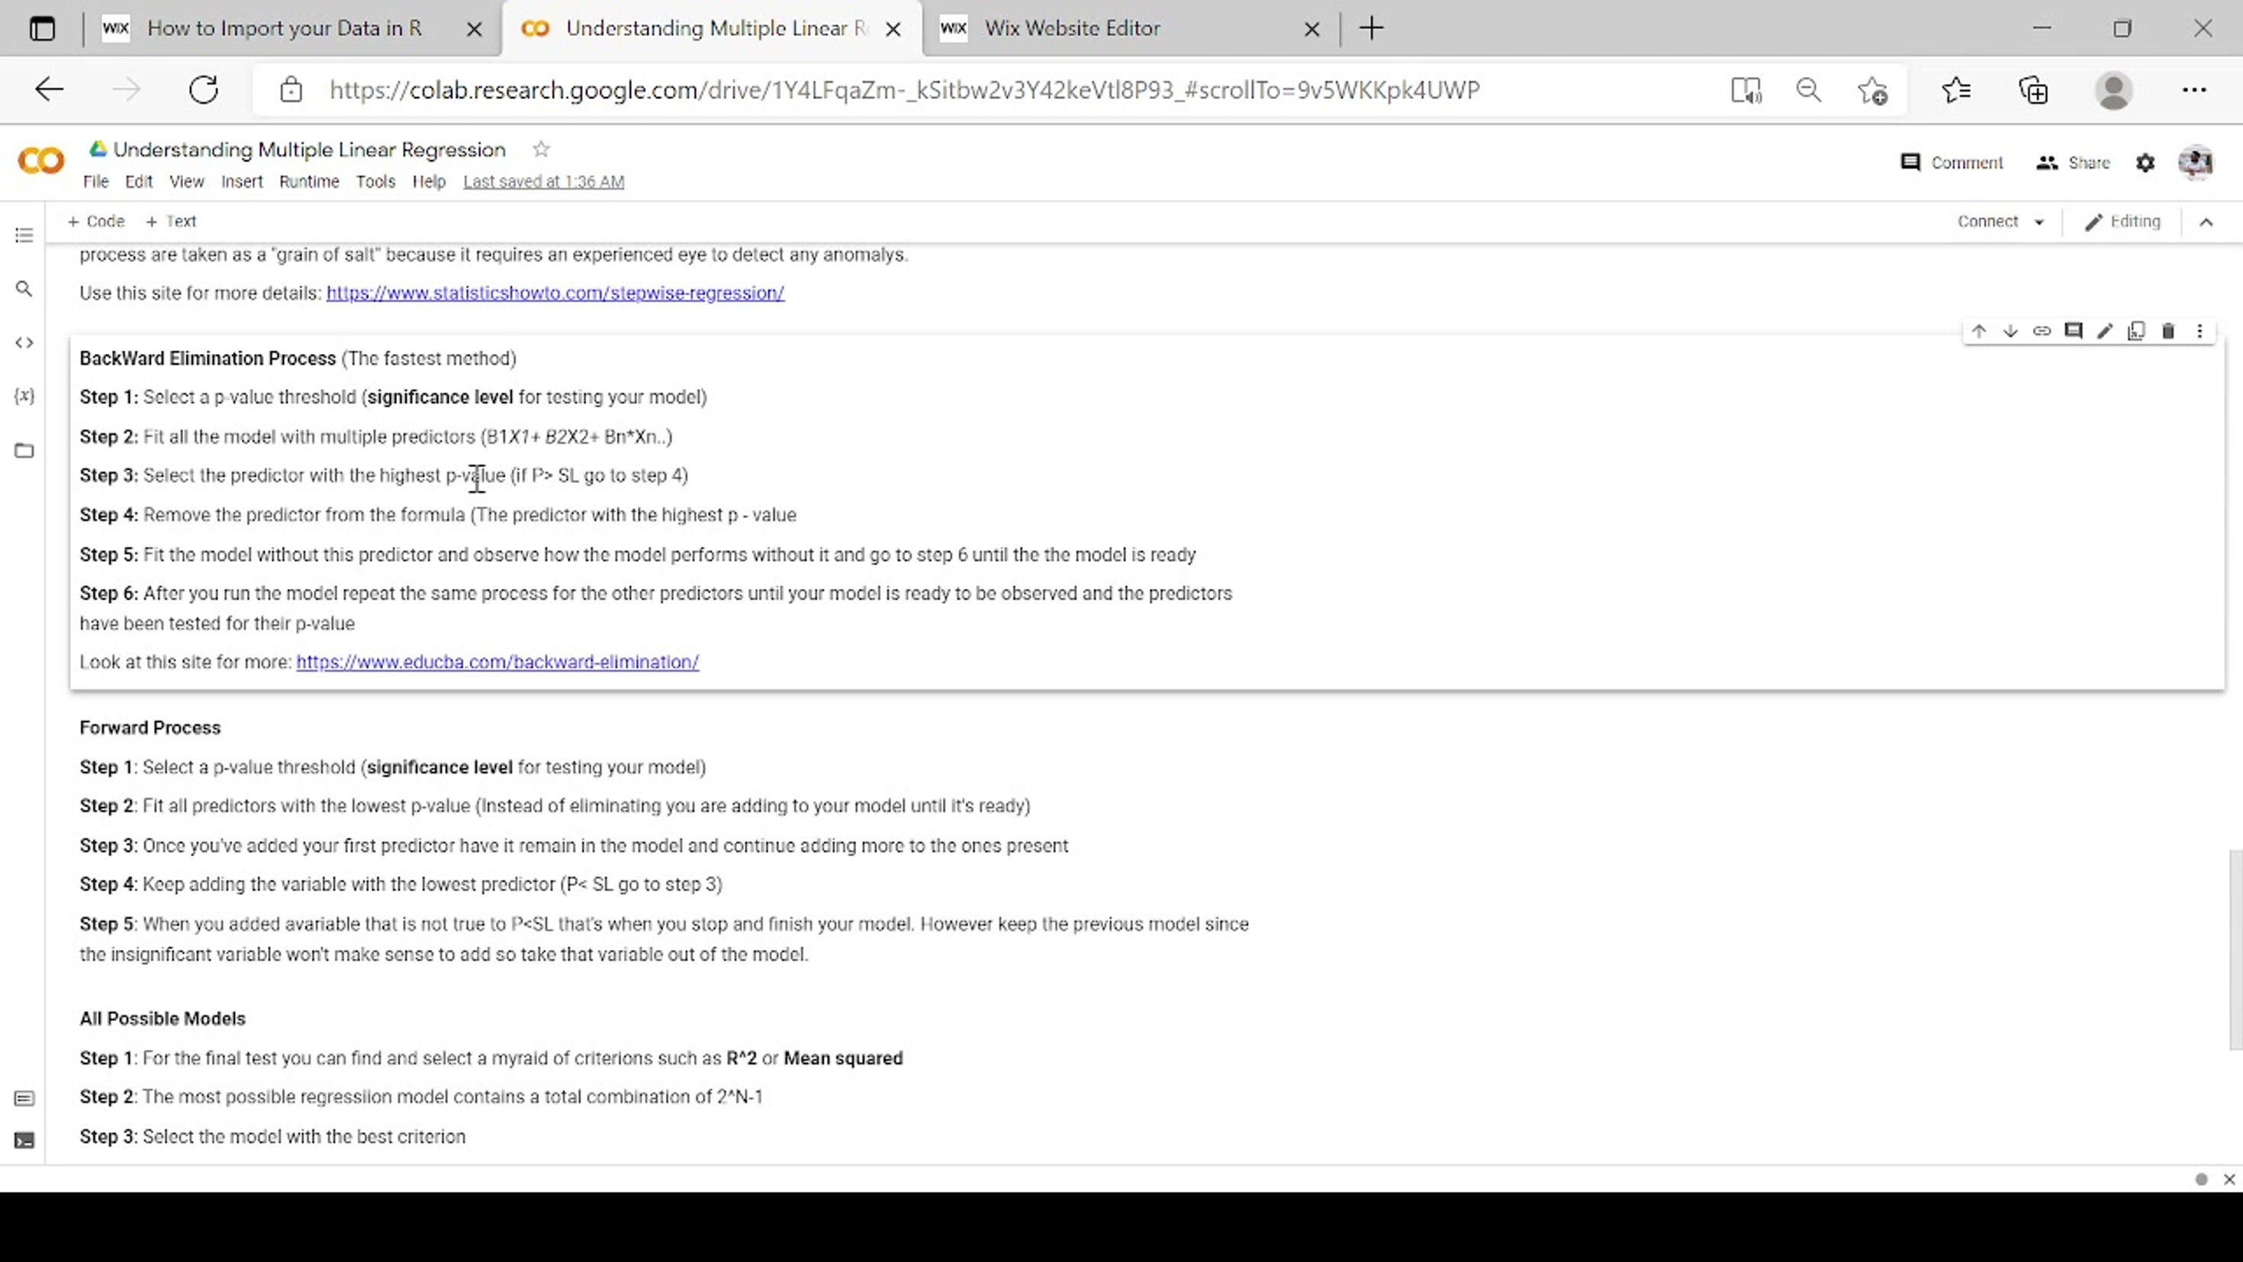Open the cell more options menu
The width and height of the screenshot is (2243, 1262).
point(2200,331)
